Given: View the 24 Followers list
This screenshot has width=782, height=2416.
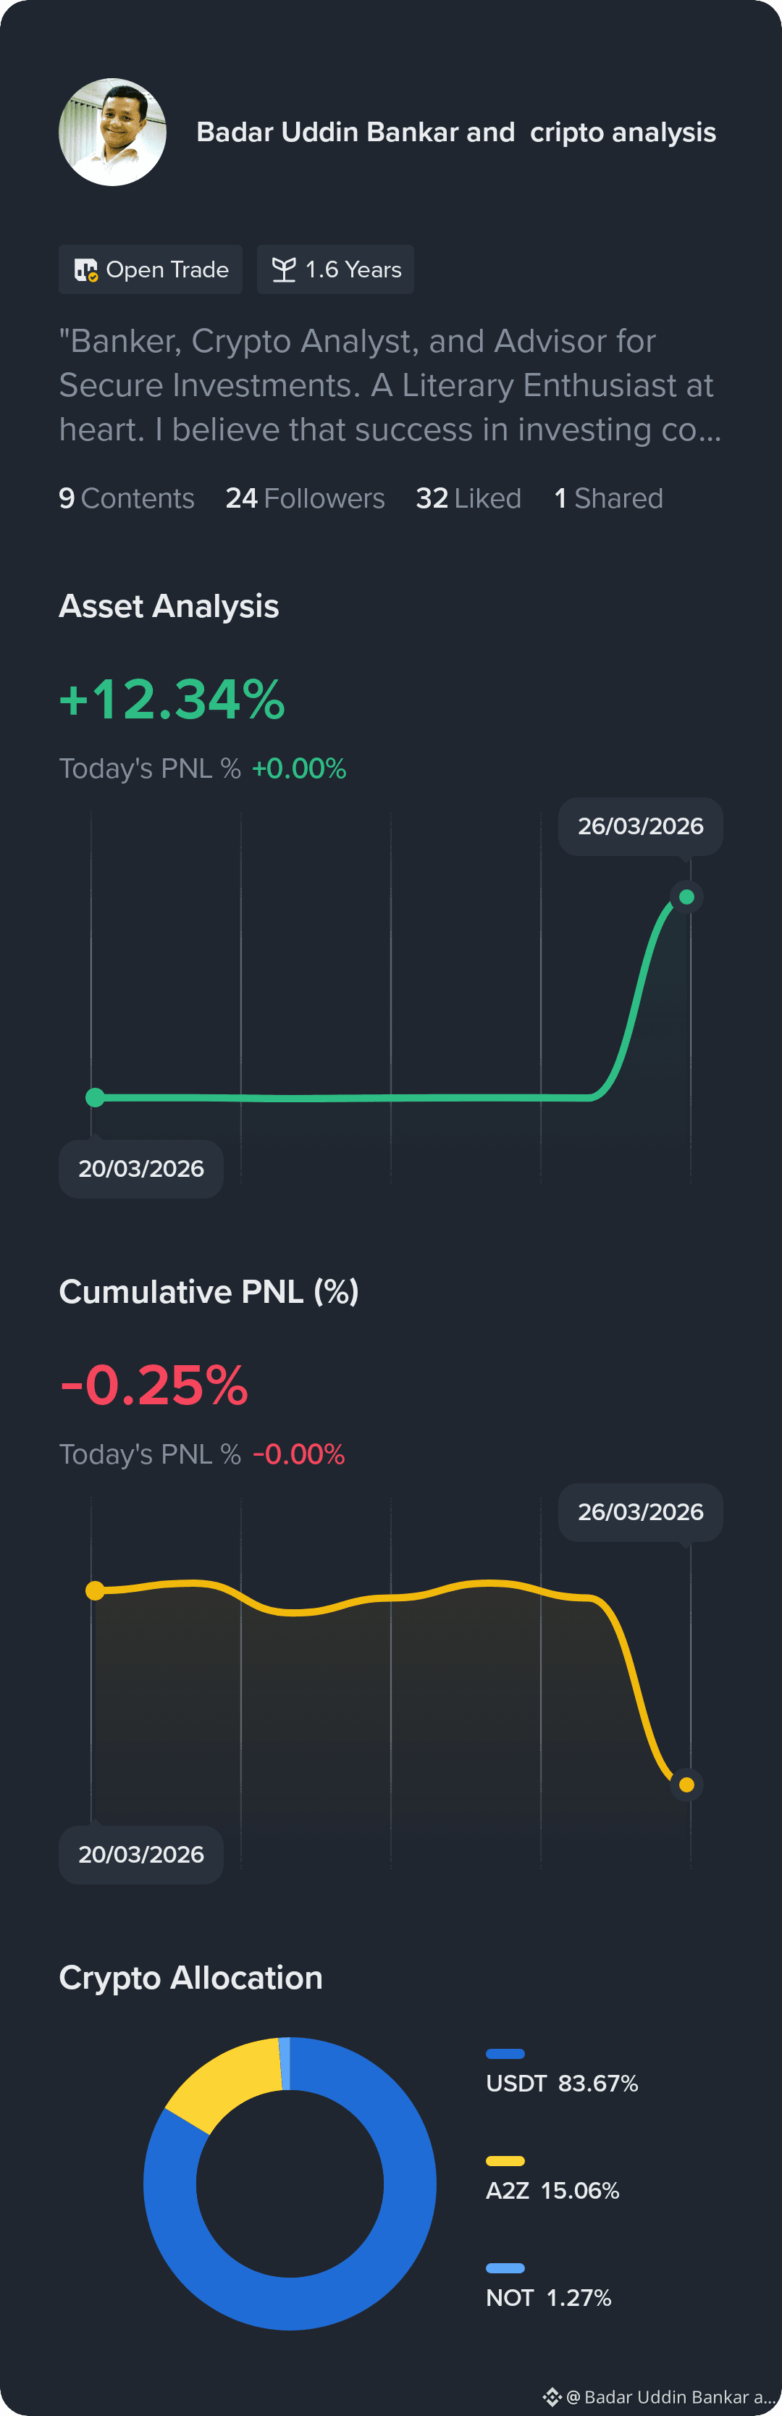Looking at the screenshot, I should [x=305, y=498].
